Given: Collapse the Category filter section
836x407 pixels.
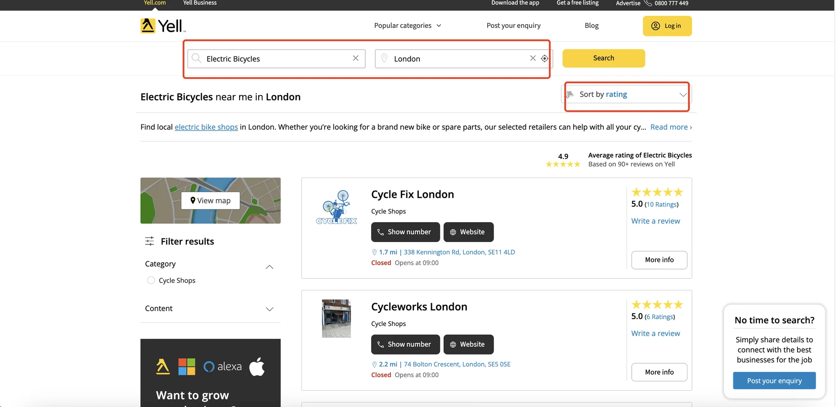Looking at the screenshot, I should [x=269, y=267].
